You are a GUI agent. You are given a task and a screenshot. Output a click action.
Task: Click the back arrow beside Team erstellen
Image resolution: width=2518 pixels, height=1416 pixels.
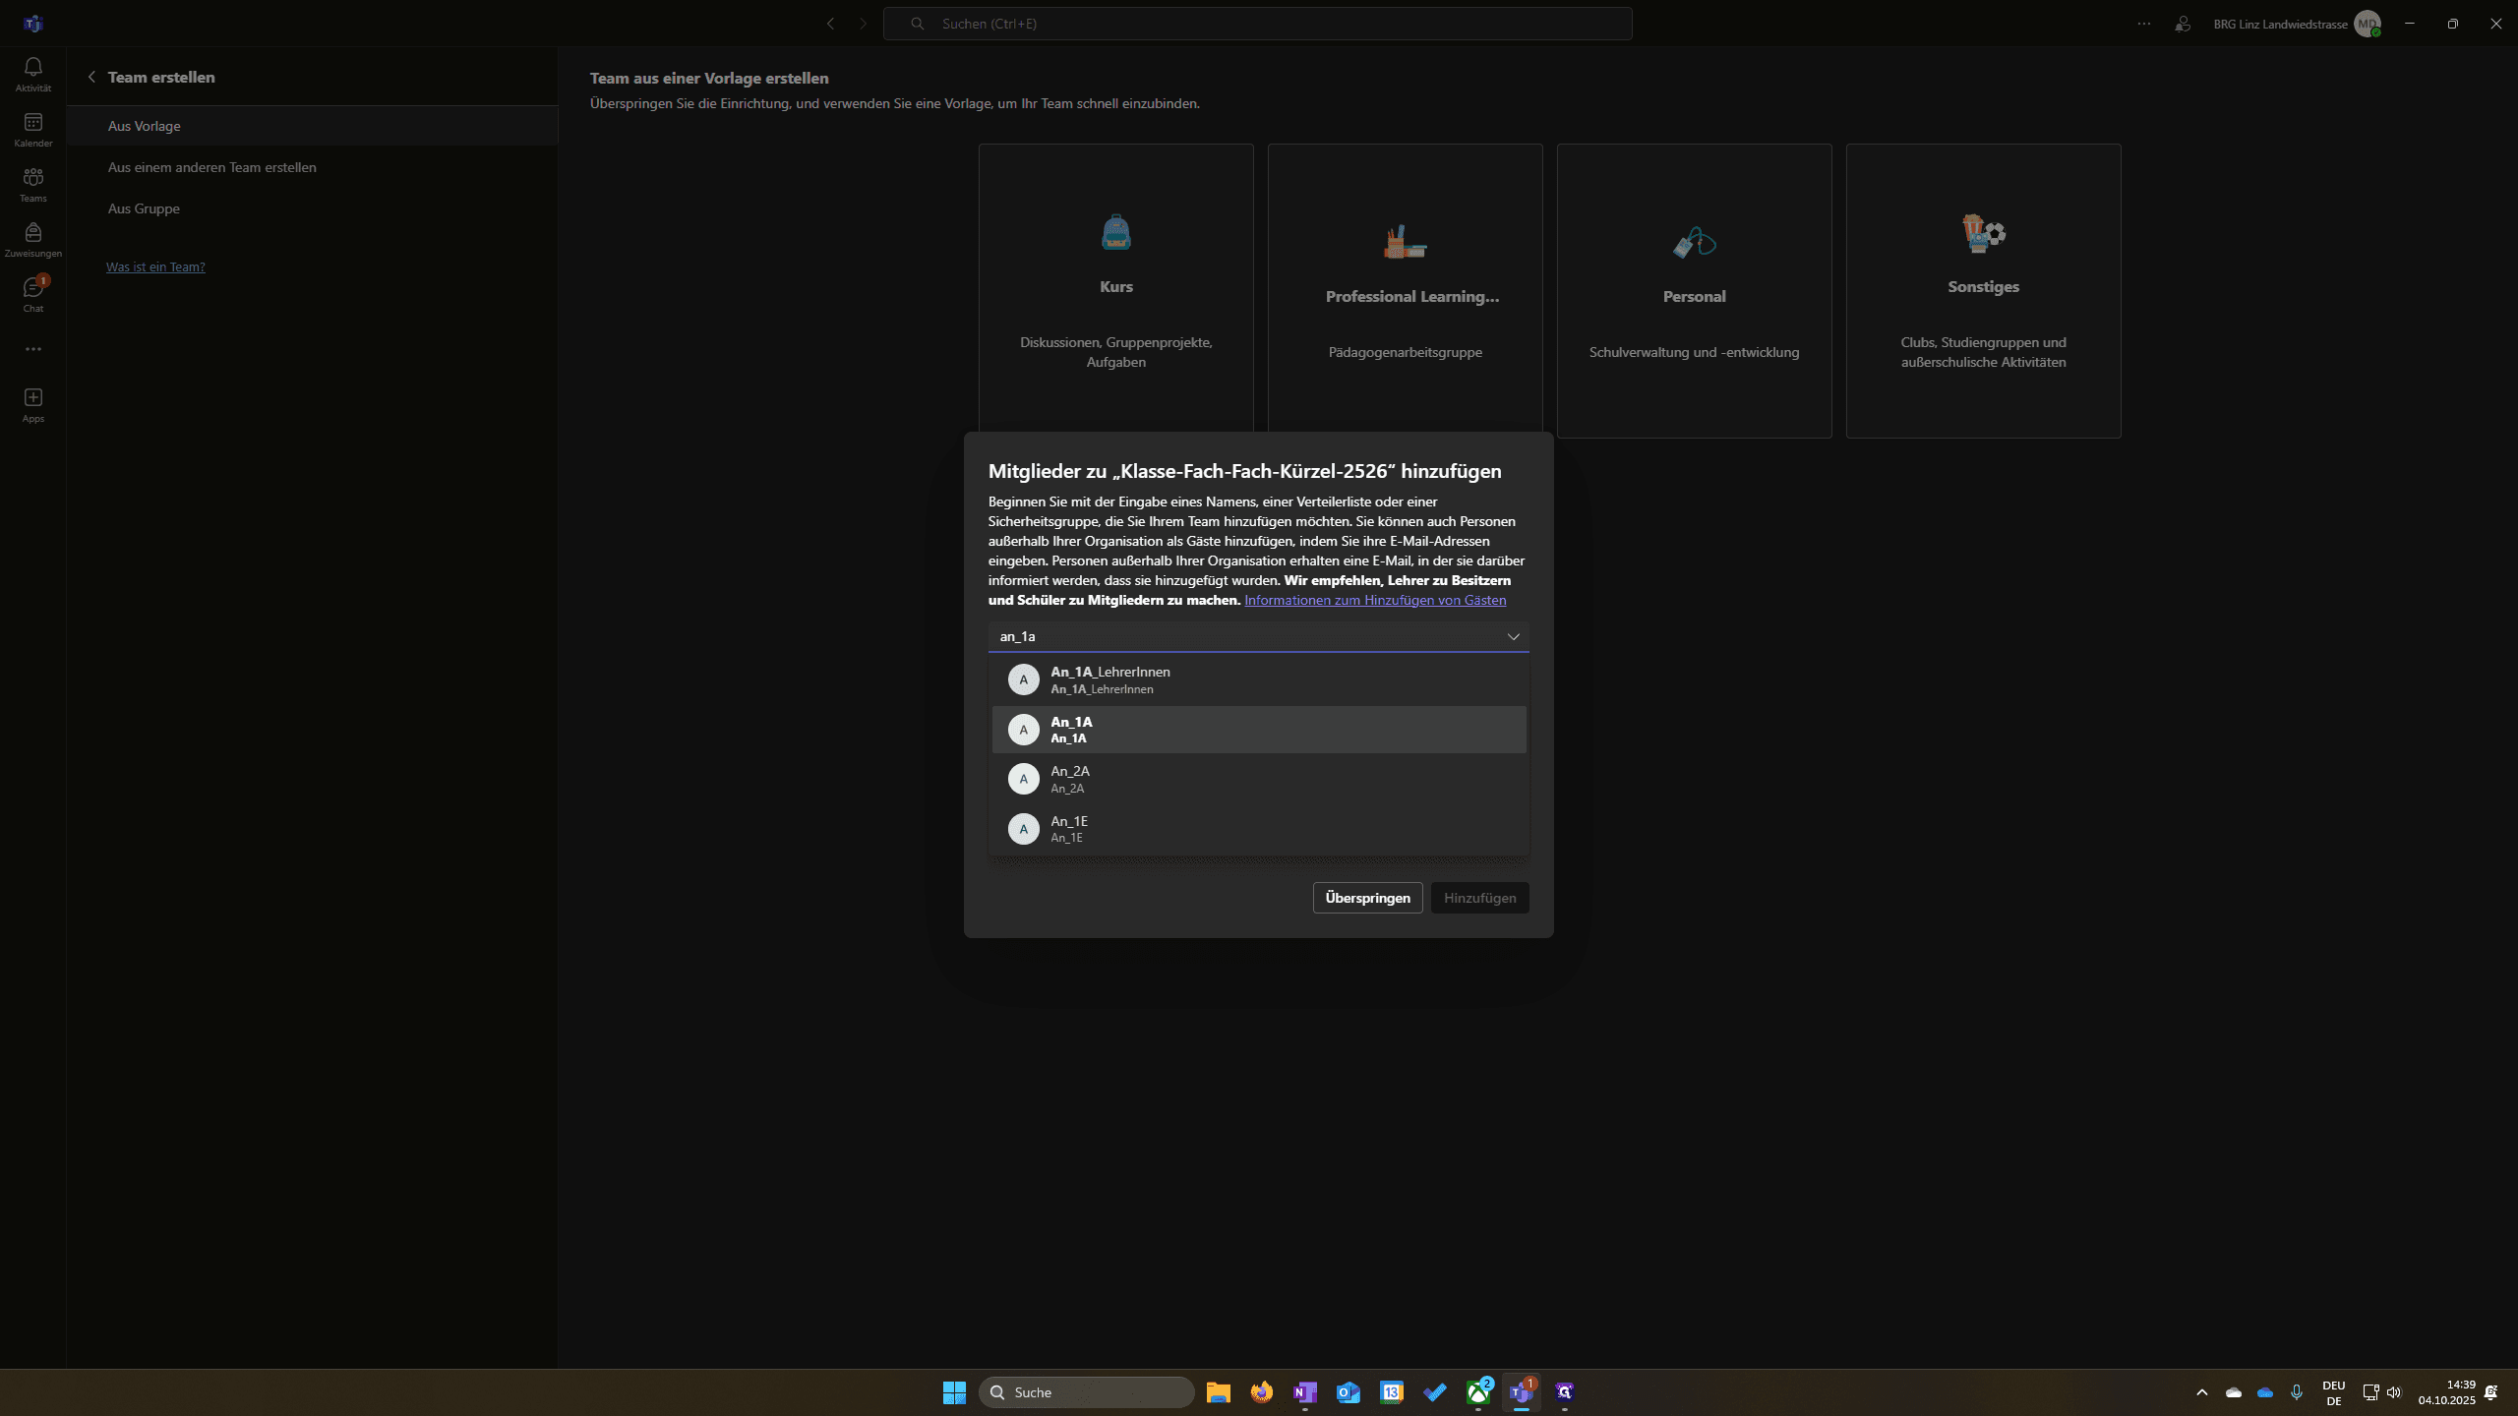91,77
